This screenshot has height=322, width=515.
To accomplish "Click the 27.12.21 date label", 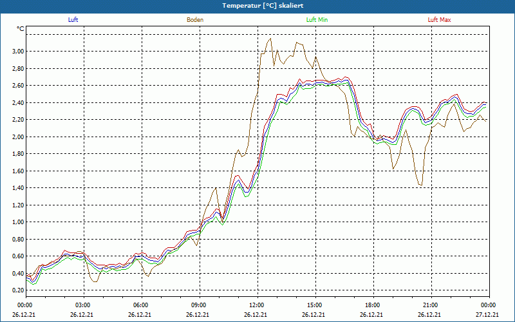I will click(485, 315).
